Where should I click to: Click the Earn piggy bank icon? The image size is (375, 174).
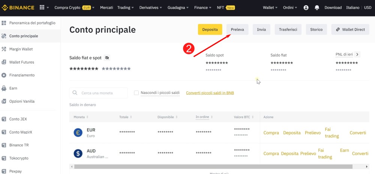click(4, 88)
